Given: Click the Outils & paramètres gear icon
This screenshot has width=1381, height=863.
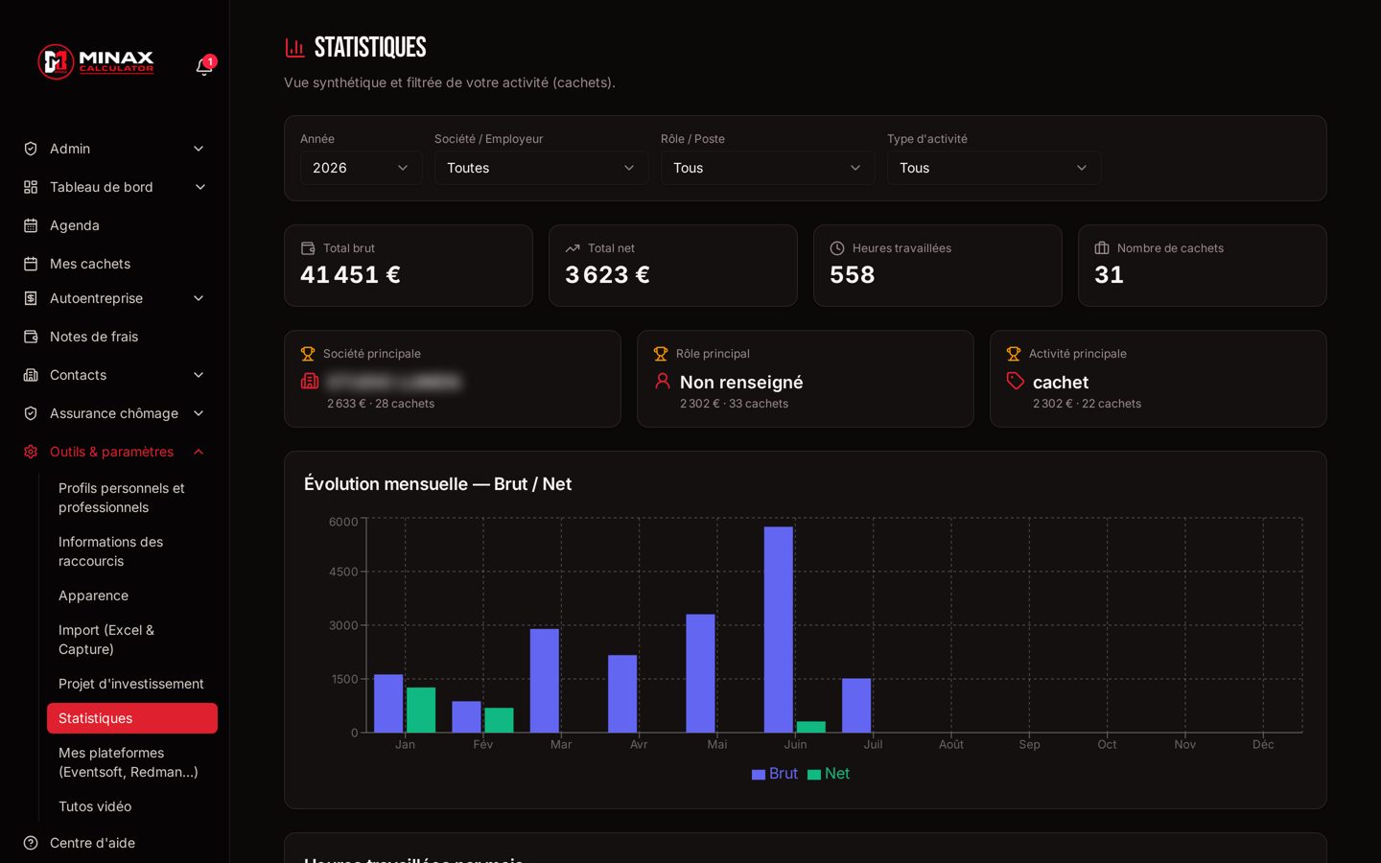Looking at the screenshot, I should tap(31, 452).
